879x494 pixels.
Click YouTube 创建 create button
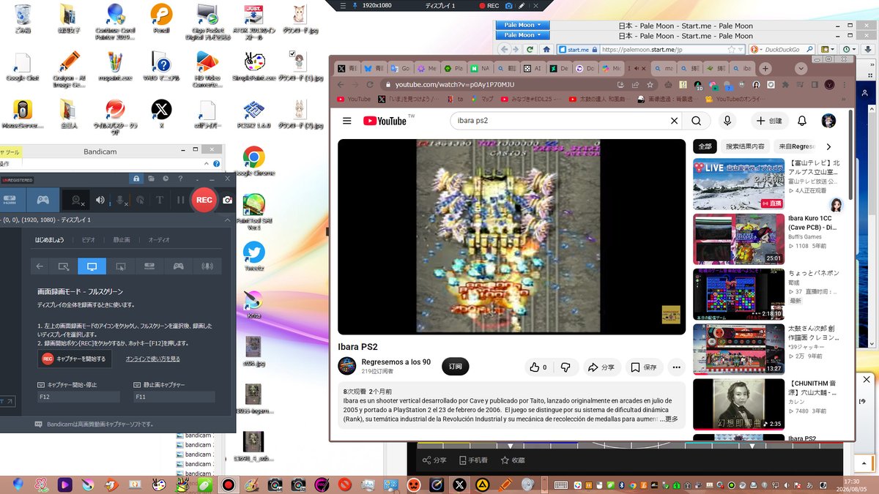point(768,121)
